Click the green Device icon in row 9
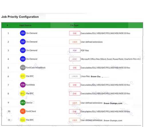Image resolution: width=145 pixels, height=127 pixels. pyautogui.click(x=23, y=103)
